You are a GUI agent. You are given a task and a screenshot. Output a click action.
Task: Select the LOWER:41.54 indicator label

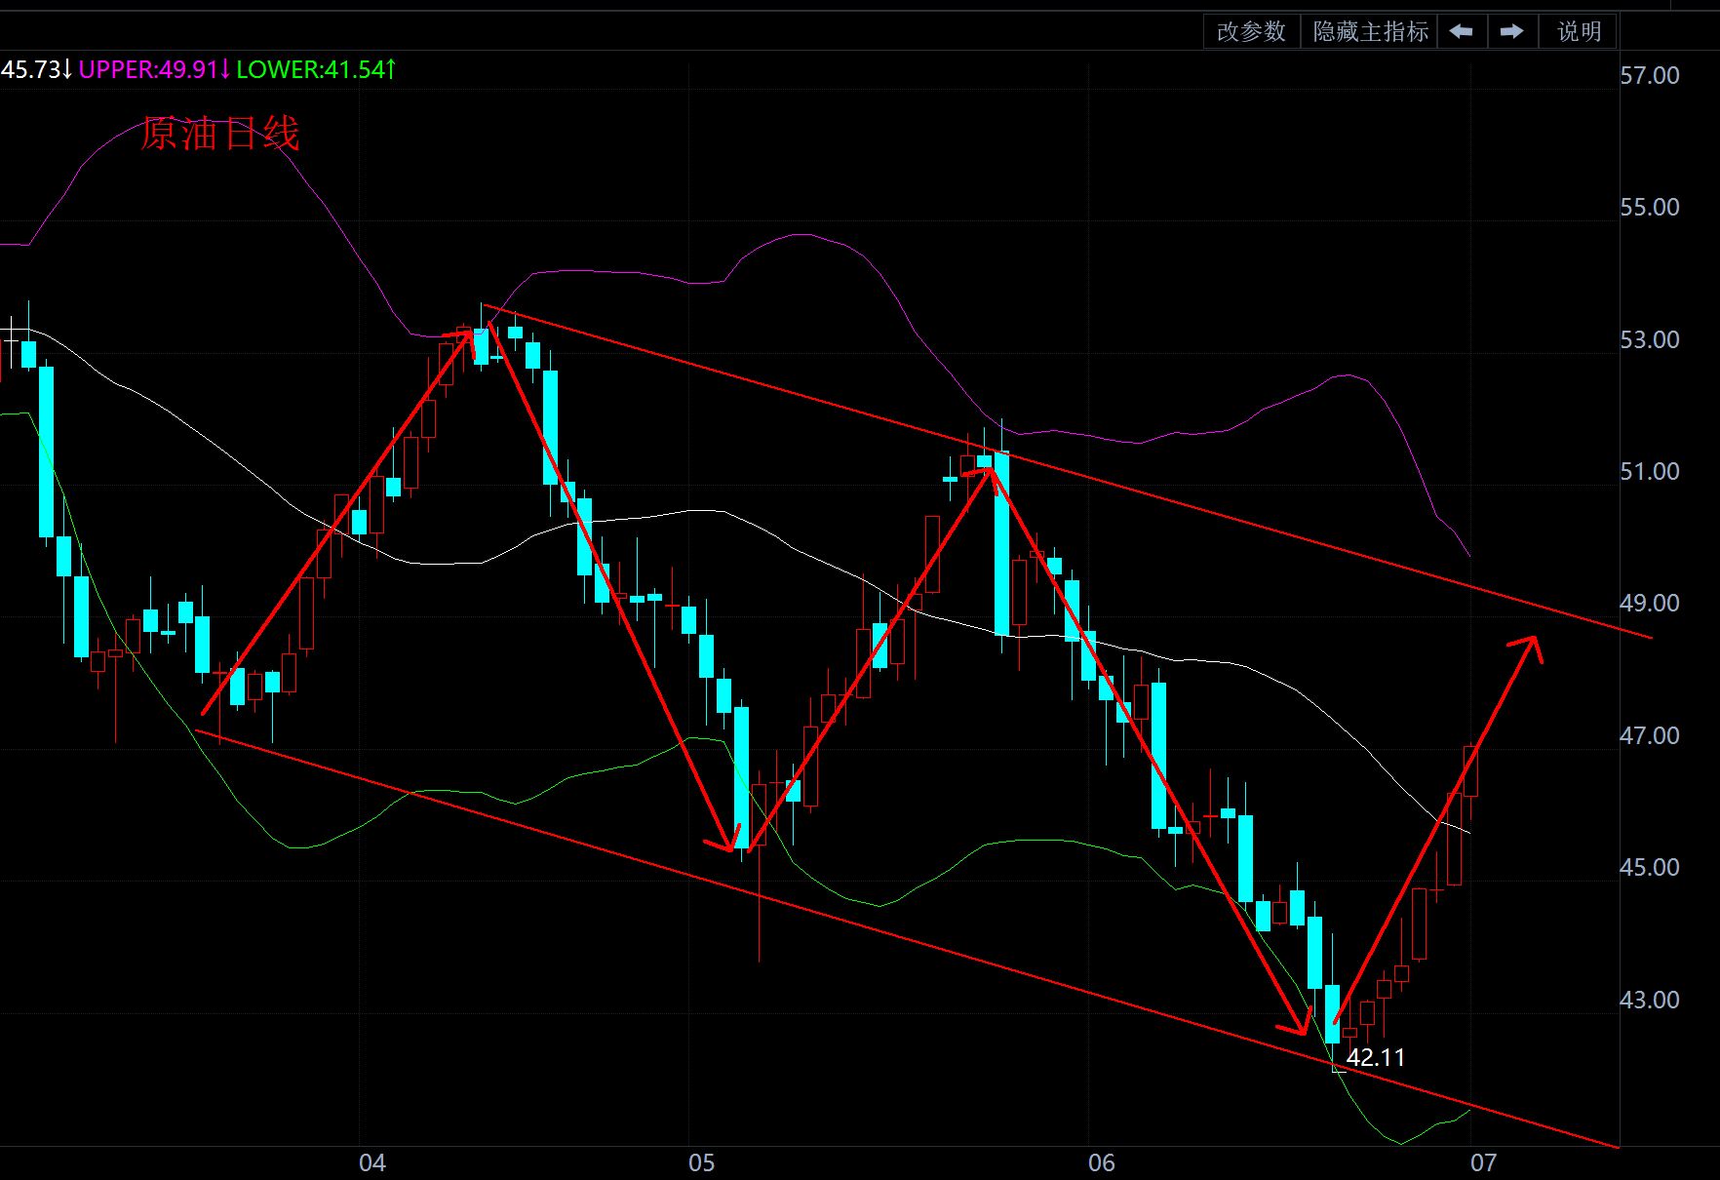point(316,70)
